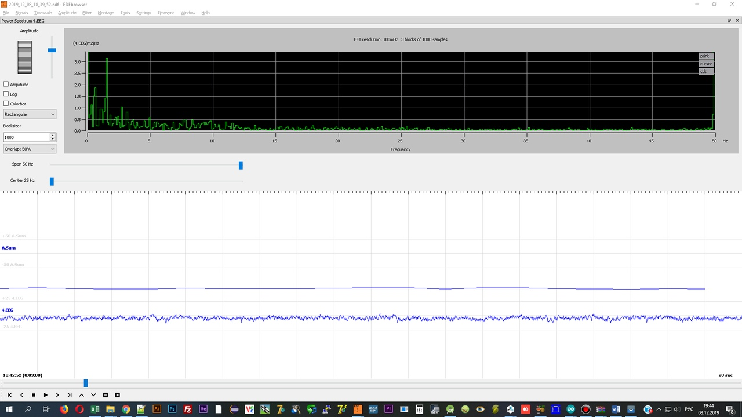The width and height of the screenshot is (742, 417).
Task: Open the Timescale menu
Action: [x=43, y=13]
